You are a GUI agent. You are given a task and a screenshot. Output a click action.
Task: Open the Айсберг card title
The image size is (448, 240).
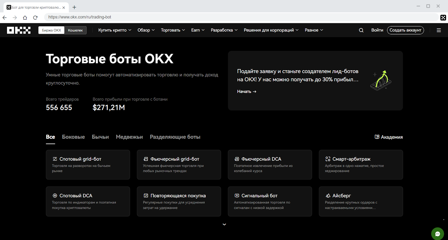click(x=342, y=195)
